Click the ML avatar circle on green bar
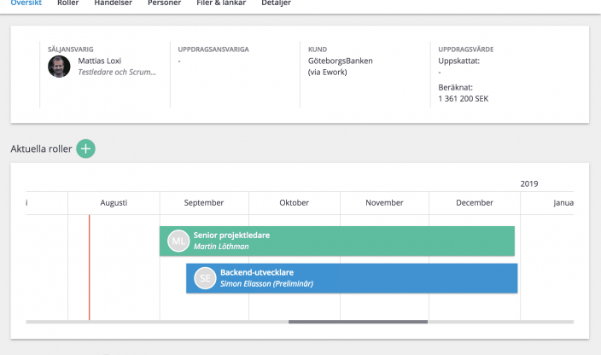This screenshot has width=601, height=355. tap(178, 241)
